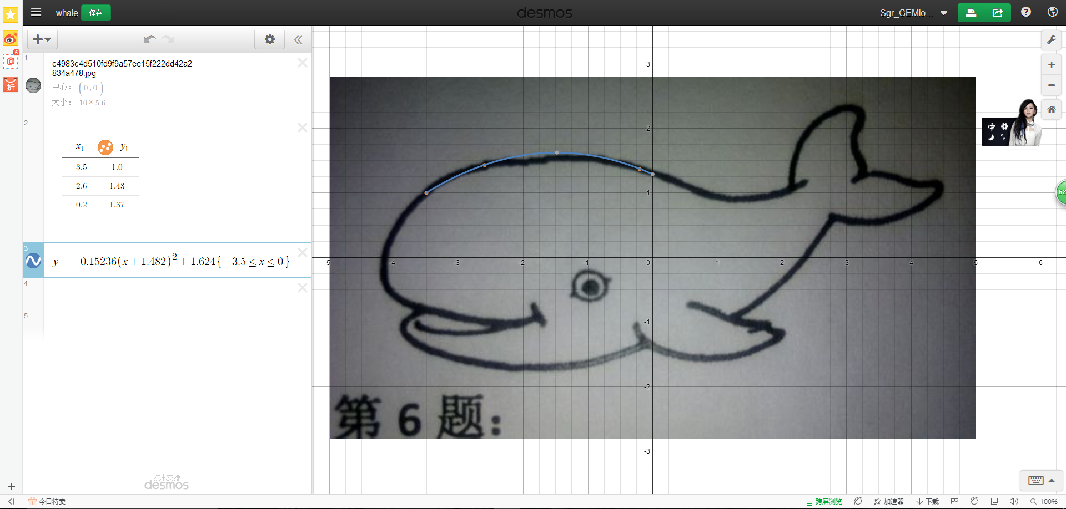The height and width of the screenshot is (509, 1066).
Task: Redo the last undone edit
Action: point(168,39)
